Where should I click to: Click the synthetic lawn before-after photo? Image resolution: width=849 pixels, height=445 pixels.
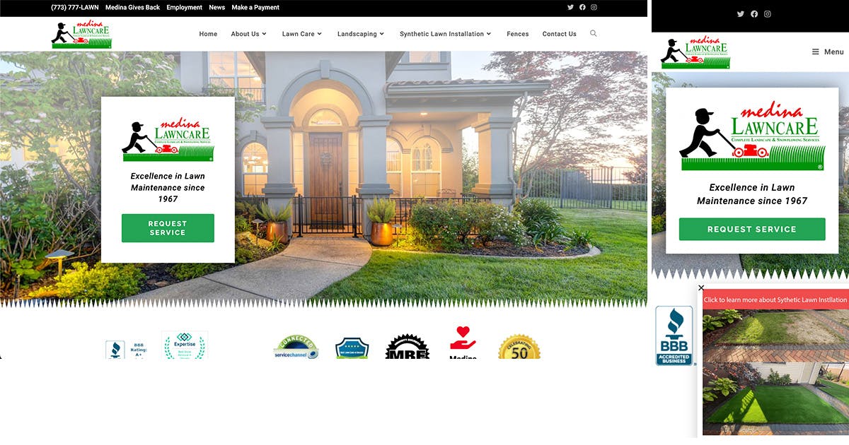[775, 373]
